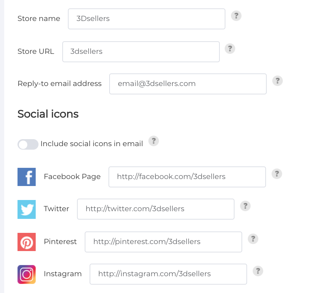Open help tooltip beside Store name
This screenshot has width=322, height=293.
(236, 16)
